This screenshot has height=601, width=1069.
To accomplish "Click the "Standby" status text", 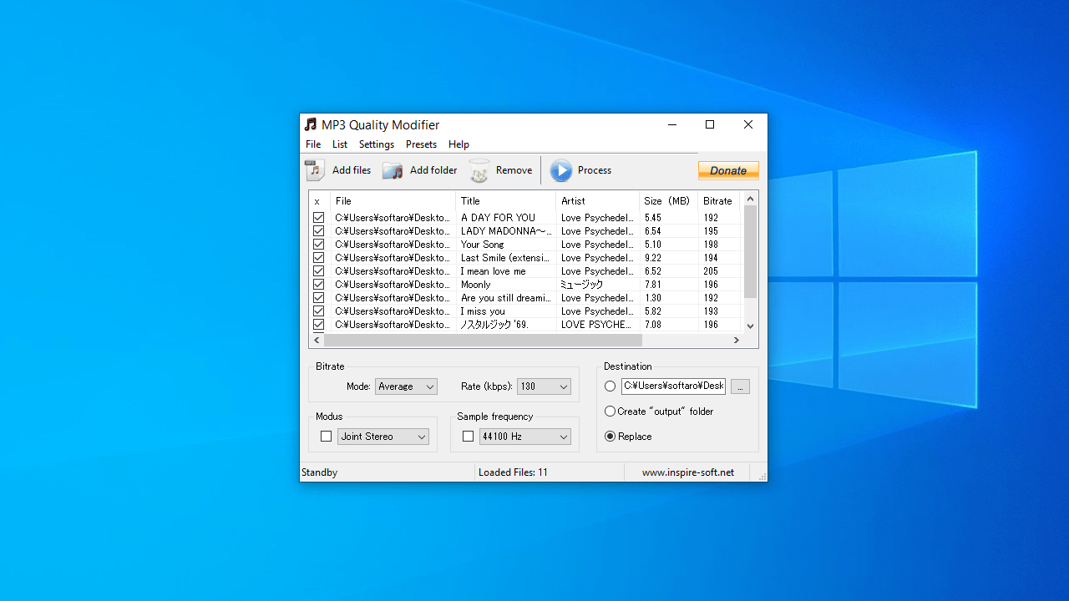I will click(x=319, y=472).
